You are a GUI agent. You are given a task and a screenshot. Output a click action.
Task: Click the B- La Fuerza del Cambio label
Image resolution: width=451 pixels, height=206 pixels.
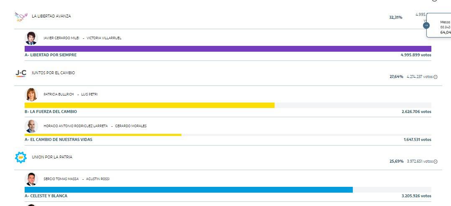(51, 112)
